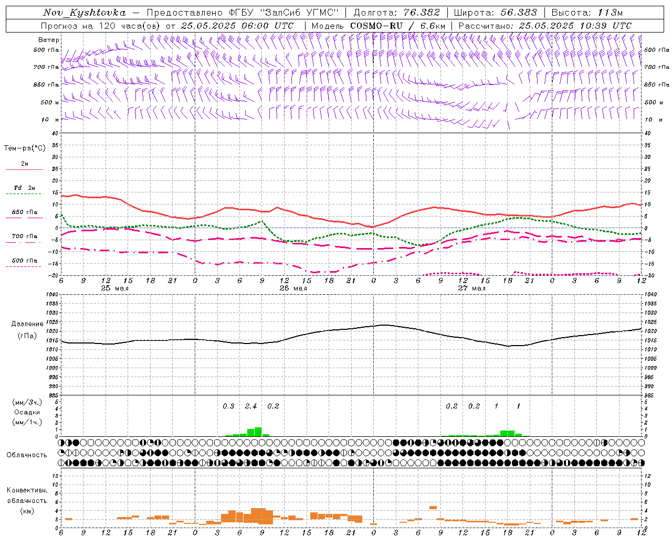672x537 pixels.
Task: Click the '2.4' three-hour precipitation value
Action: click(x=251, y=406)
